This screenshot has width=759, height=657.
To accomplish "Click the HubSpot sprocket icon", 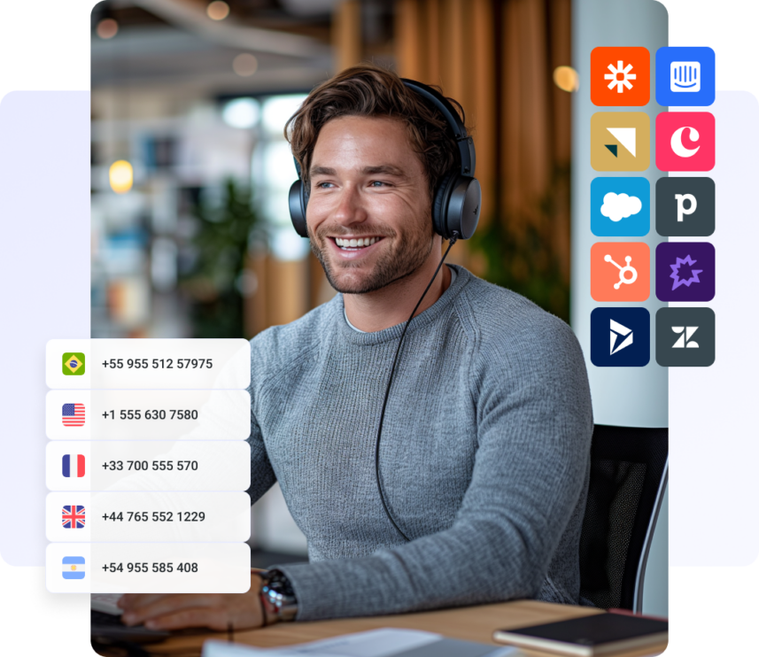I will point(620,272).
